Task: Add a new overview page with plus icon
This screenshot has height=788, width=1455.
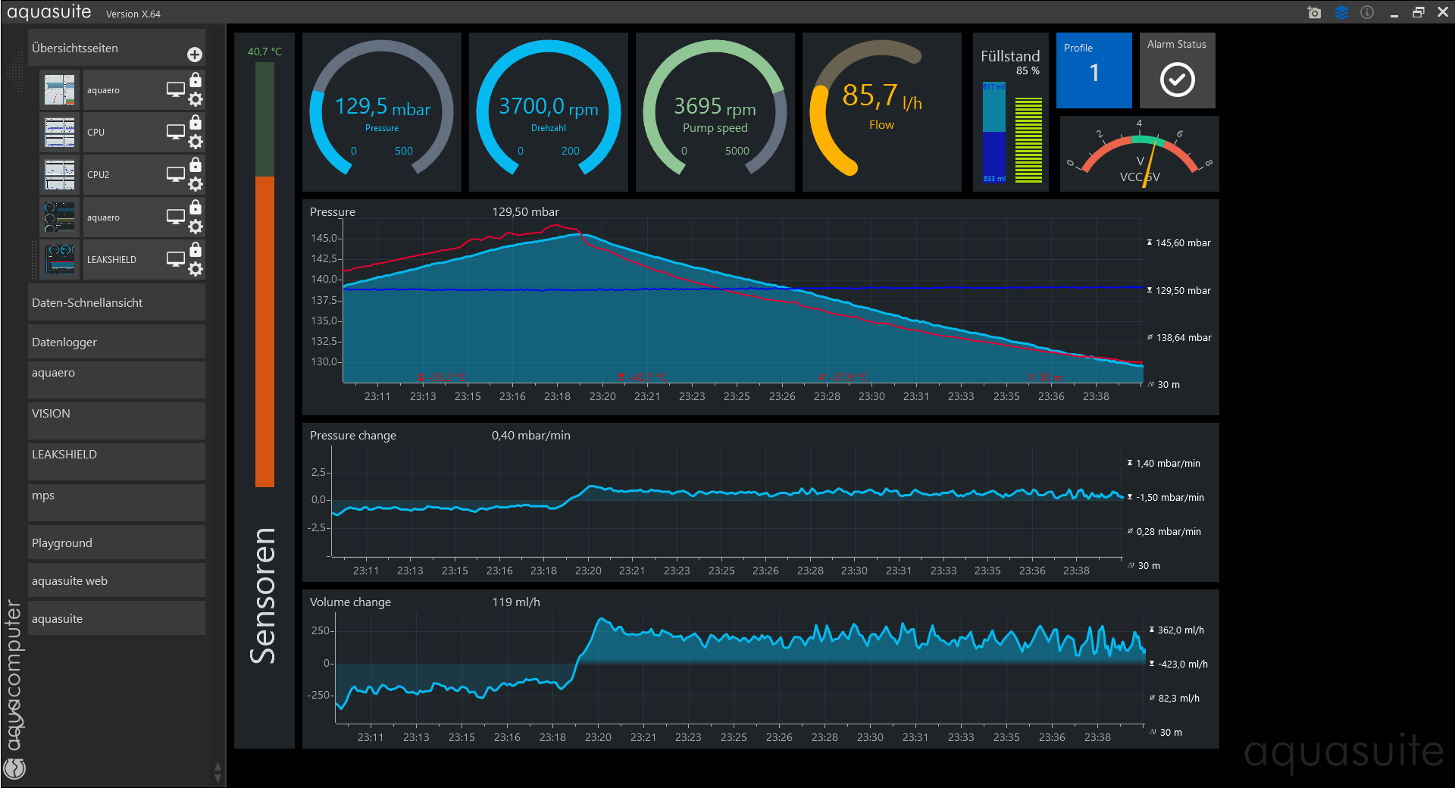Action: [x=195, y=55]
